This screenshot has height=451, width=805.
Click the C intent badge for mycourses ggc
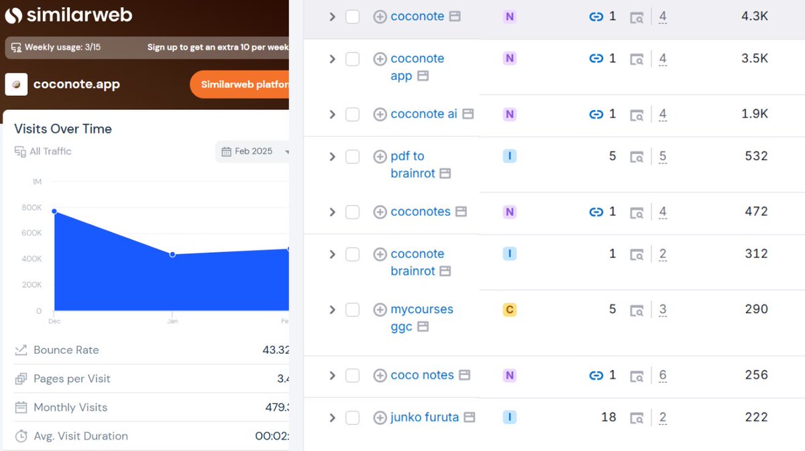pos(510,310)
